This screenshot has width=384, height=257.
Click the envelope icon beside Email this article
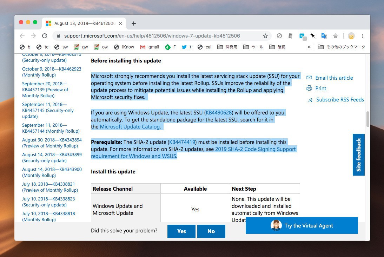click(309, 78)
